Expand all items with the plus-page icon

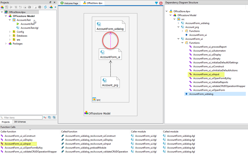point(54,118)
